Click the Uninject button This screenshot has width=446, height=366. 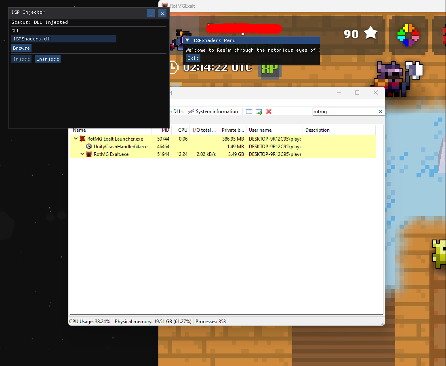[48, 59]
